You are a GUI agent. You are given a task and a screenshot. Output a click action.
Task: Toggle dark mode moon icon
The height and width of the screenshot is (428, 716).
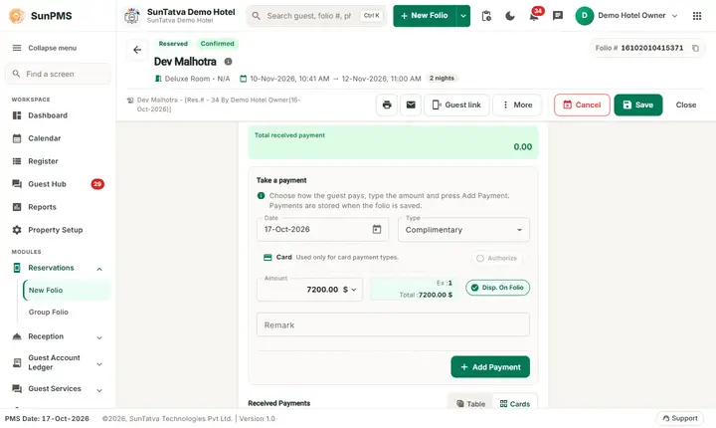point(510,16)
